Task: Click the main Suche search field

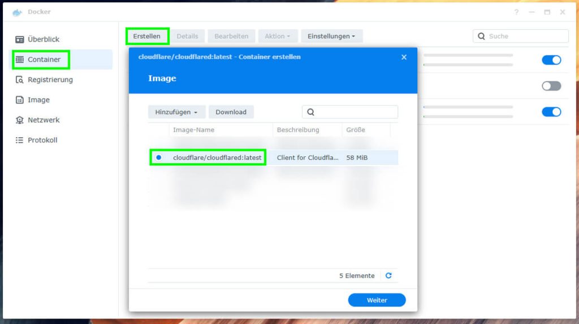Action: coord(520,36)
